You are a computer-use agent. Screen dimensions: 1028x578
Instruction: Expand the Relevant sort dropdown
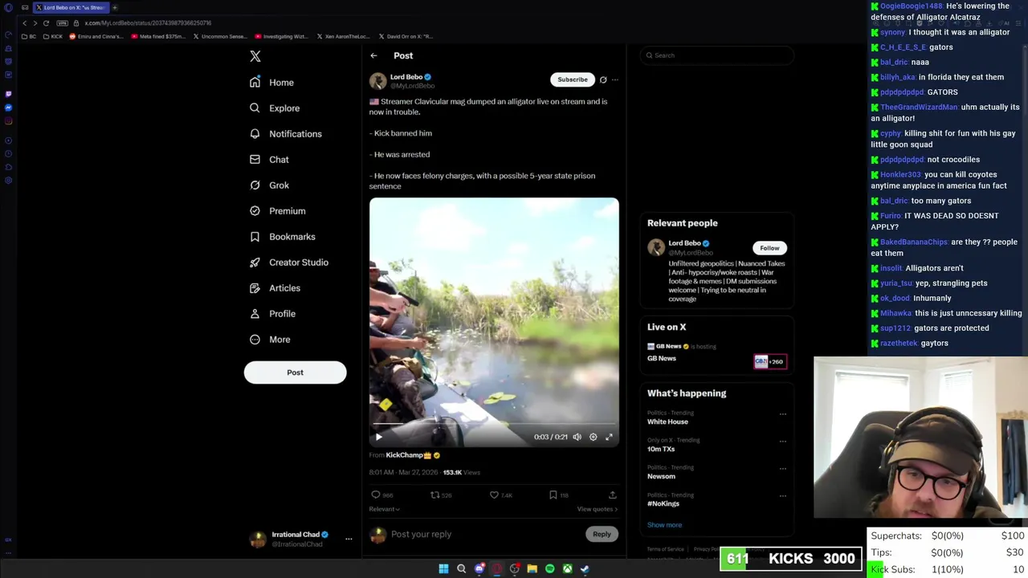[x=384, y=509]
